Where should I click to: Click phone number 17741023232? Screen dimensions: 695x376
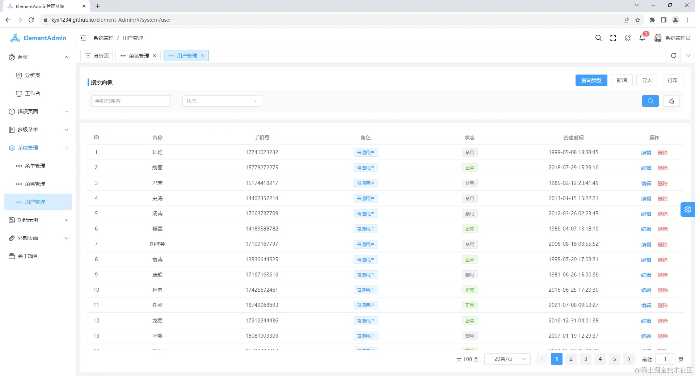262,152
